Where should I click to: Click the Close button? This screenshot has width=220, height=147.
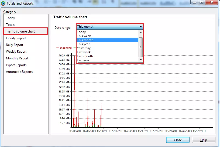pos(178,140)
